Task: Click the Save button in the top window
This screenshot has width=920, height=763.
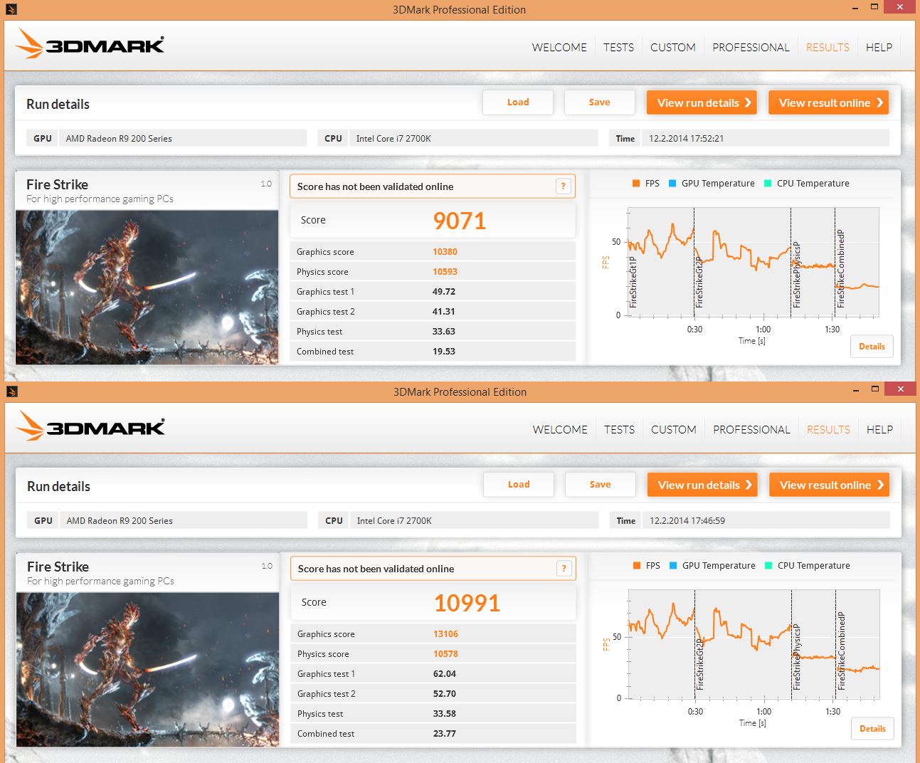Action: point(600,102)
